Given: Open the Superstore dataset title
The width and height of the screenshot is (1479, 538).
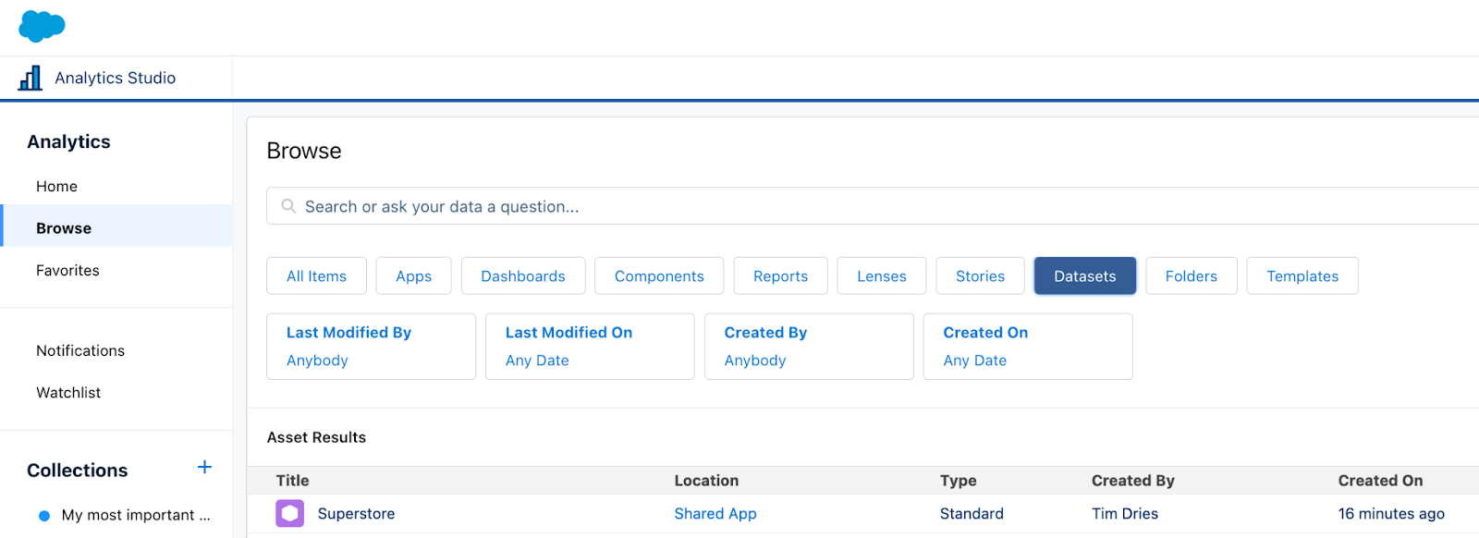Looking at the screenshot, I should click(356, 513).
